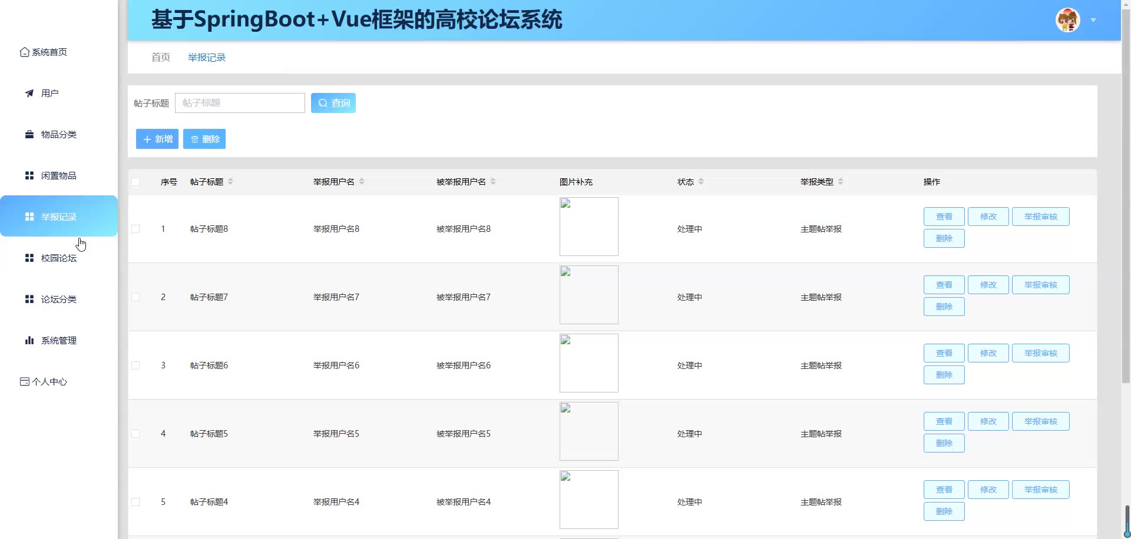Viewport: 1131px width, 539px height.
Task: Go to 首页 breadcrumb link
Action: point(161,57)
